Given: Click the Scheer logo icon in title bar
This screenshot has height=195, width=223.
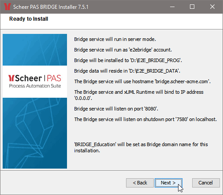Looking at the screenshot, I should click(7, 7).
